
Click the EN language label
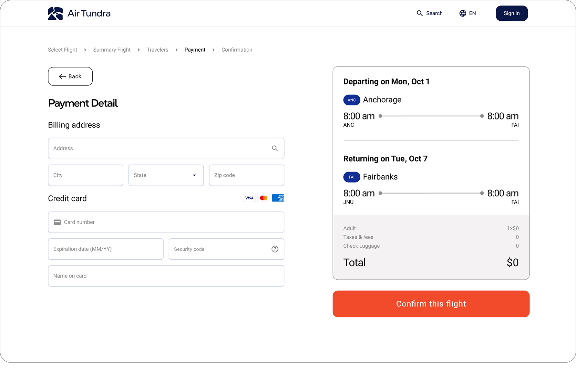pos(472,13)
